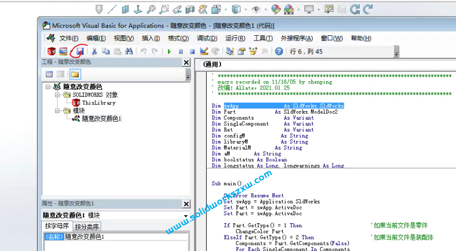This screenshot has height=251, width=456.
Task: Open the 随意改变颜色1 模块 object dropdown
Action: [186, 216]
